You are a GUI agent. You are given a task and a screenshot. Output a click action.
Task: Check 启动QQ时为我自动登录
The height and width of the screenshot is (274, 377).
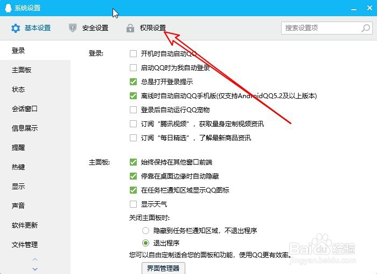pos(133,67)
